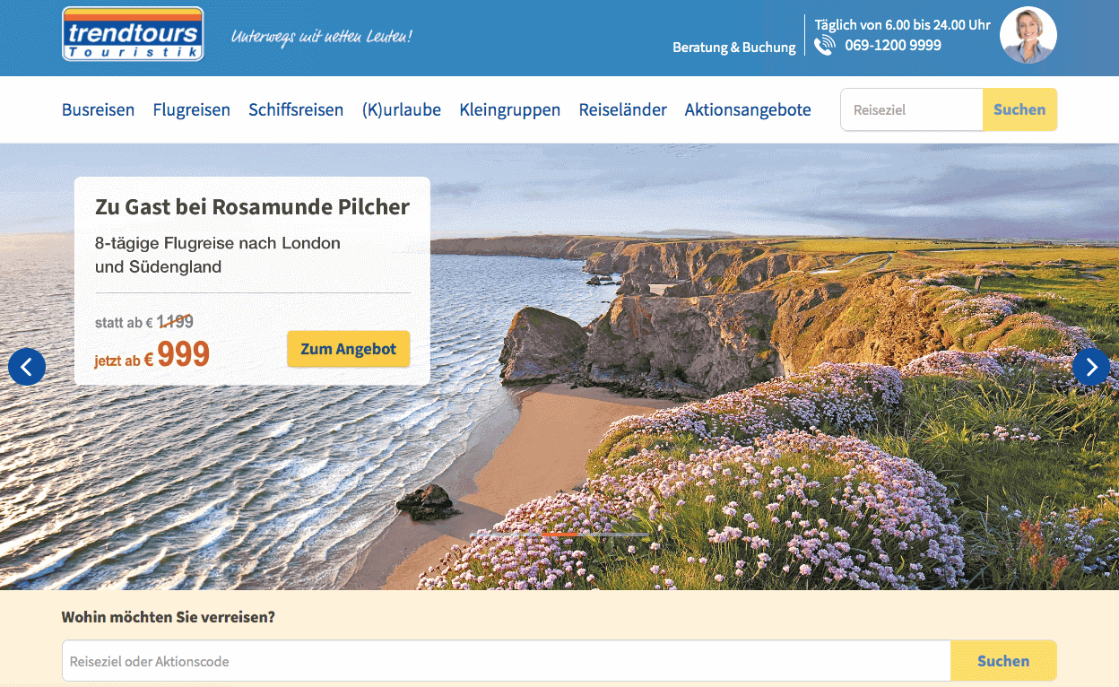Open the Zu Gast bei Rosamunde Pilcher title
Image resolution: width=1119 pixels, height=687 pixels.
pos(252,207)
